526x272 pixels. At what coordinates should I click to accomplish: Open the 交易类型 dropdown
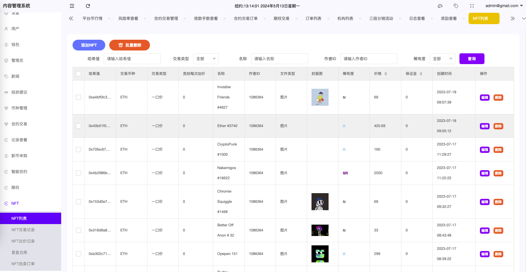206,59
